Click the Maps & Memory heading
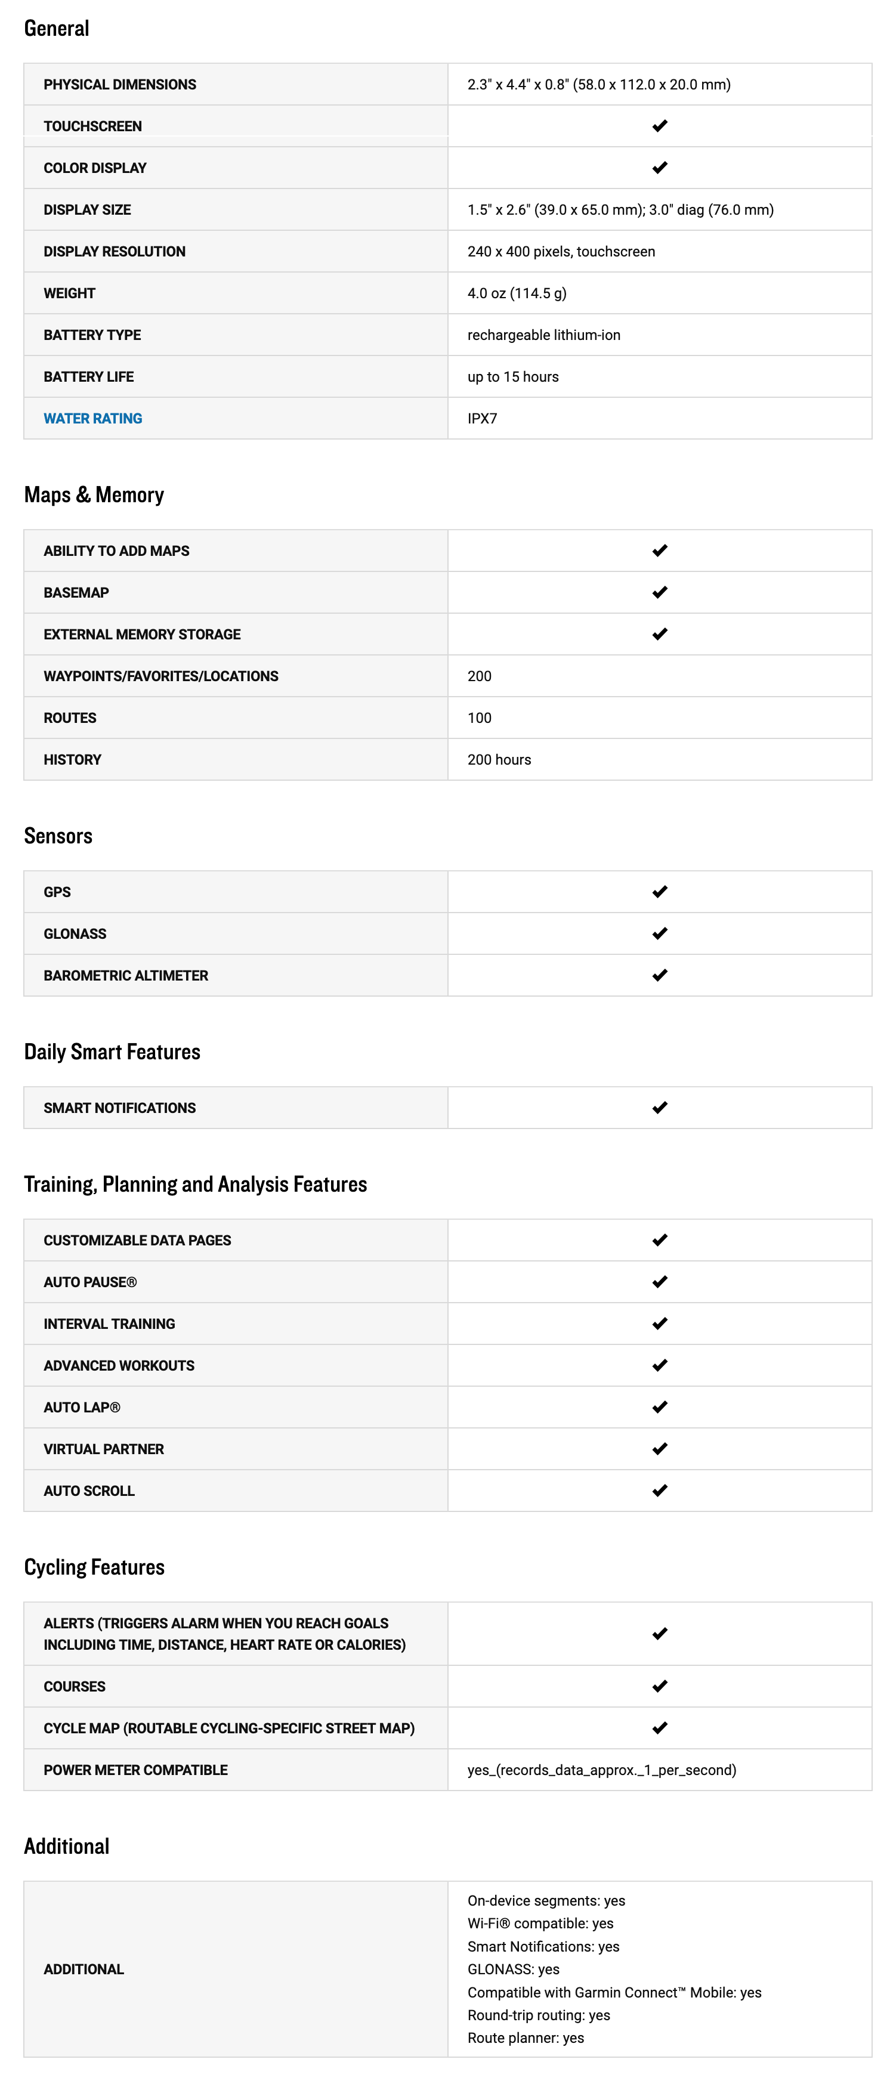The height and width of the screenshot is (2084, 890). click(x=94, y=494)
